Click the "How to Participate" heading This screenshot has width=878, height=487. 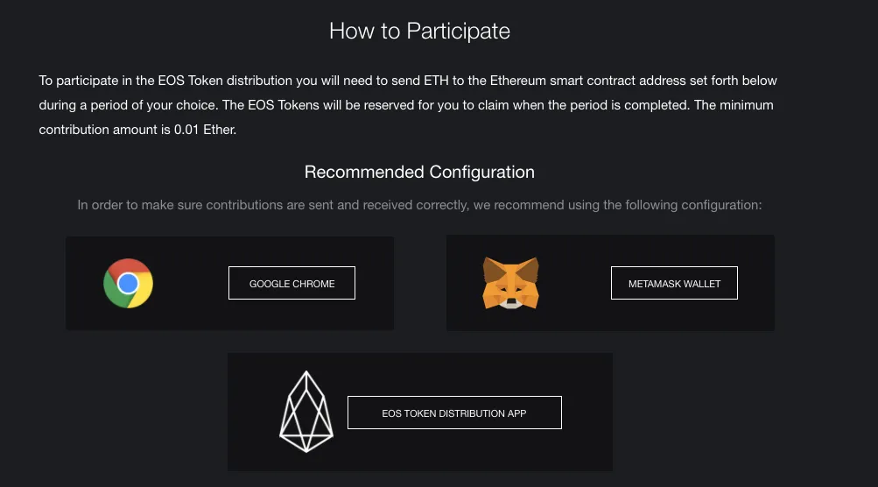click(419, 32)
